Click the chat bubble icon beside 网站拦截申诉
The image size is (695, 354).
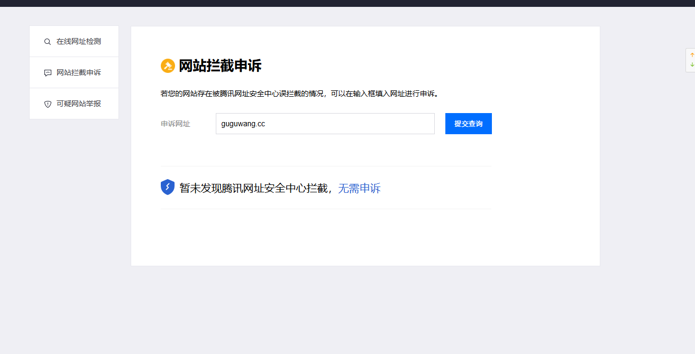(x=48, y=73)
